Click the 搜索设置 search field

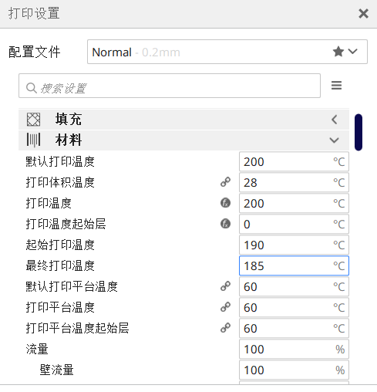pyautogui.click(x=170, y=86)
